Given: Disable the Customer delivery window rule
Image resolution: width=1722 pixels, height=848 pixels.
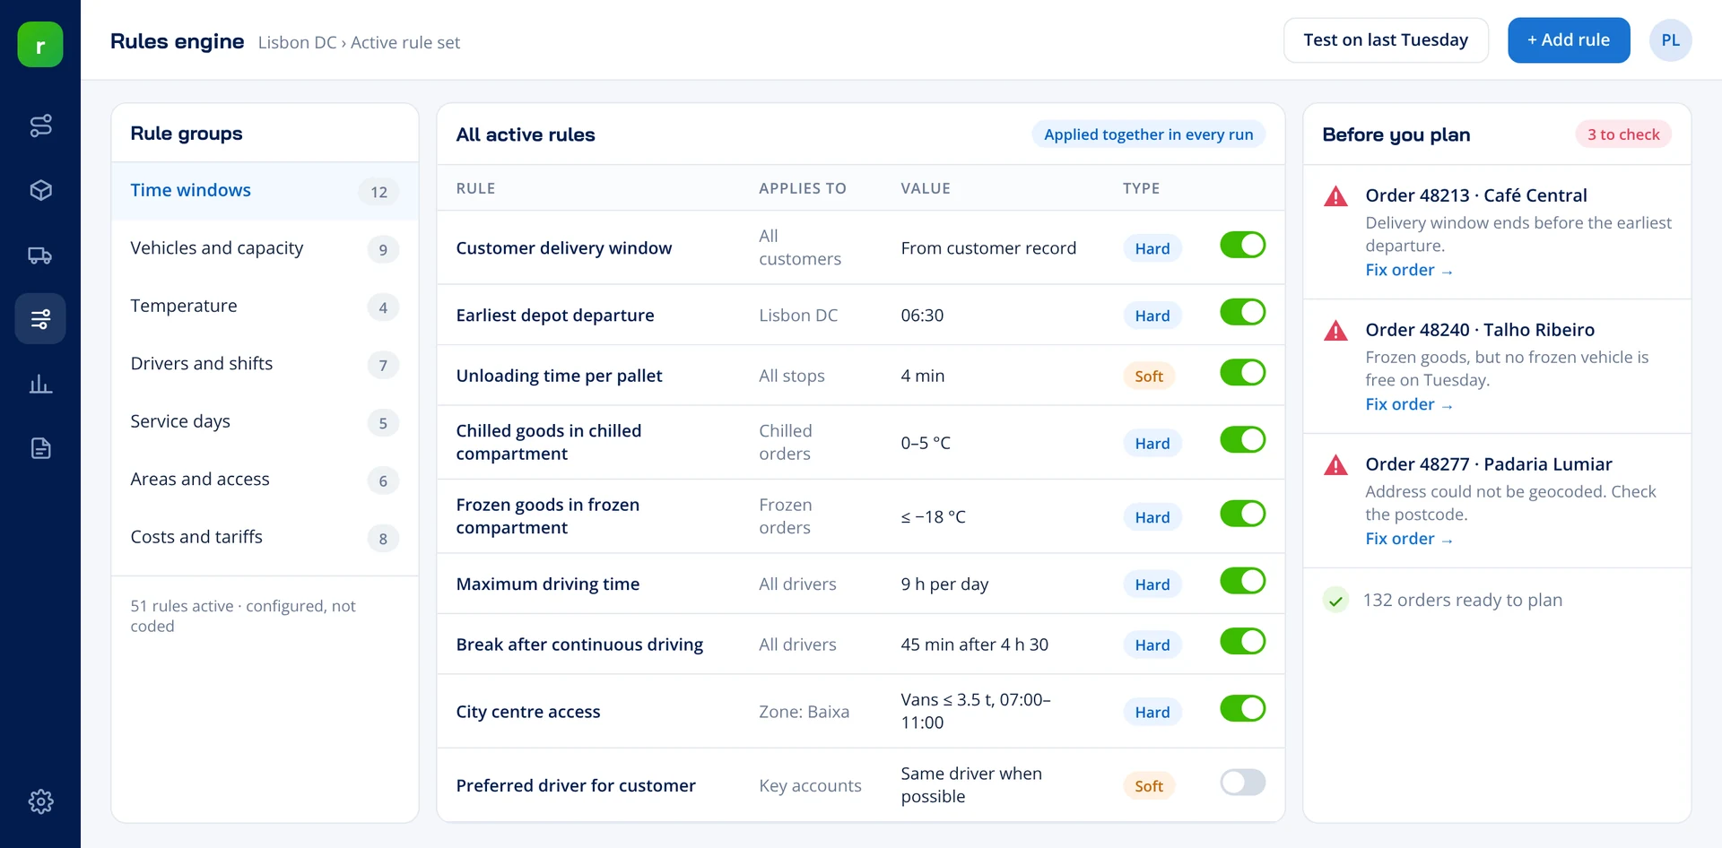Looking at the screenshot, I should tap(1242, 245).
